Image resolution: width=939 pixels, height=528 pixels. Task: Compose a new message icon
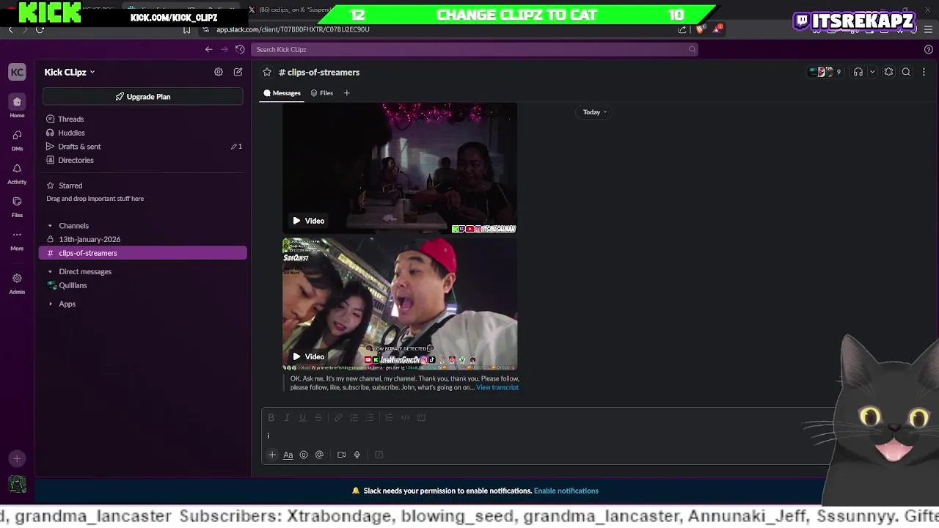238,72
